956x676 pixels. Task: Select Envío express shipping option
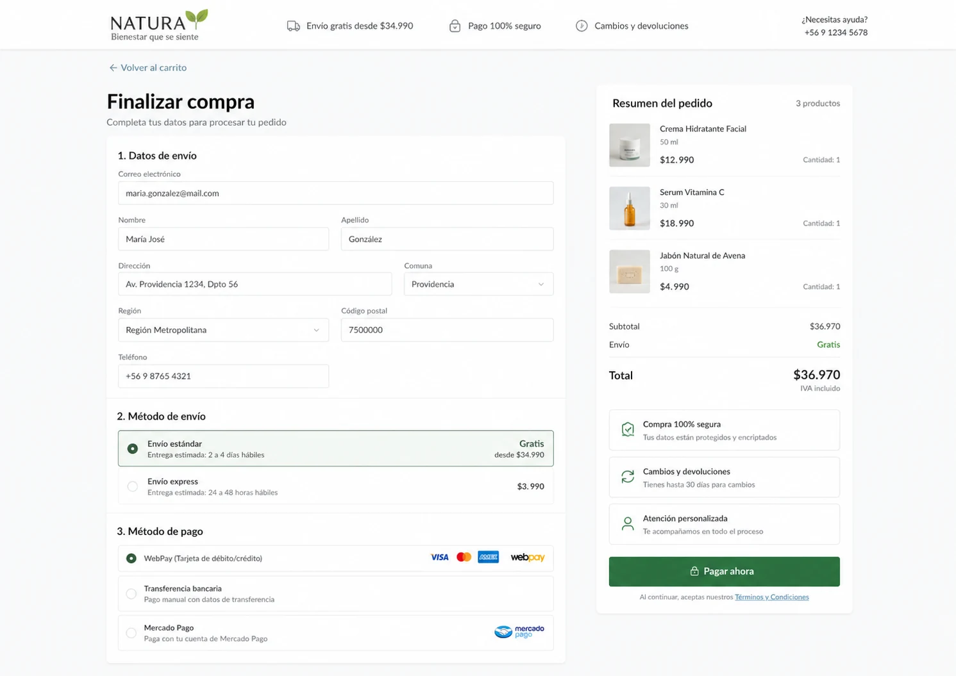335,486
